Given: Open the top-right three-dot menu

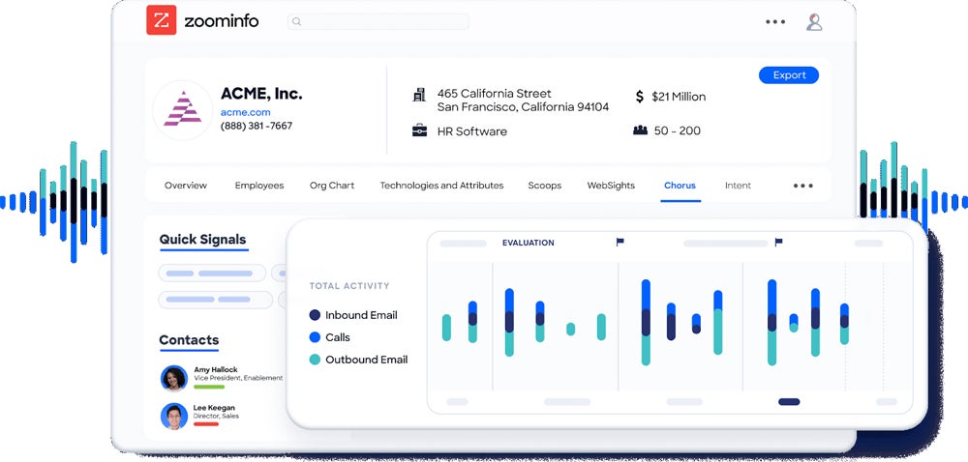Looking at the screenshot, I should click(775, 21).
